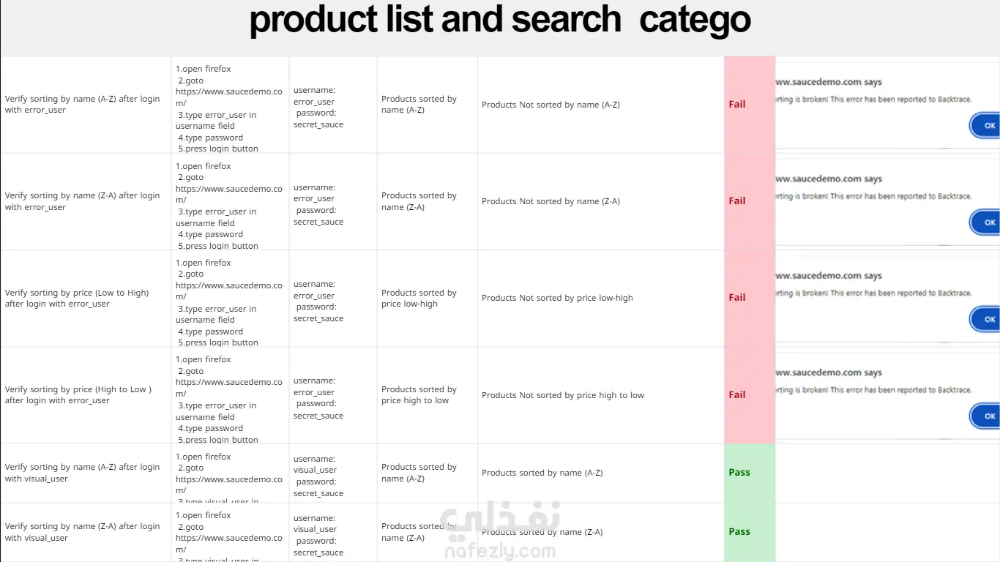Click 'Products Not sorted by price high to low' cell
The height and width of the screenshot is (562, 1000).
click(x=562, y=395)
